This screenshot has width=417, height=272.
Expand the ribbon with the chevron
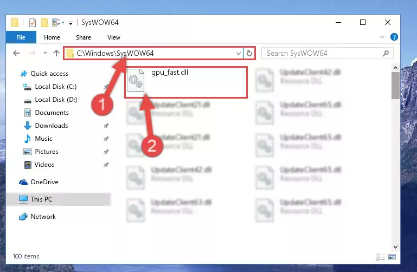pos(382,37)
